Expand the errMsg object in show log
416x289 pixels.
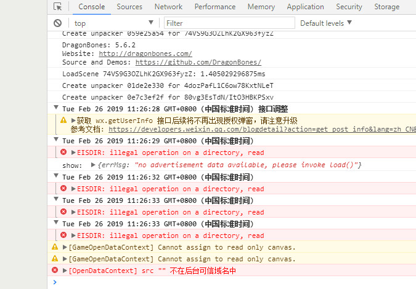93,165
